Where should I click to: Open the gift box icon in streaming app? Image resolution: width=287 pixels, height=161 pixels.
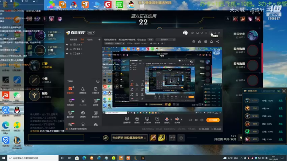pyautogui.click(x=194, y=42)
